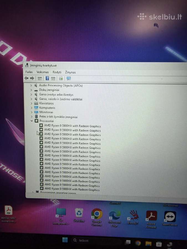Click the Forward arrow toolbar icon

tap(32, 78)
